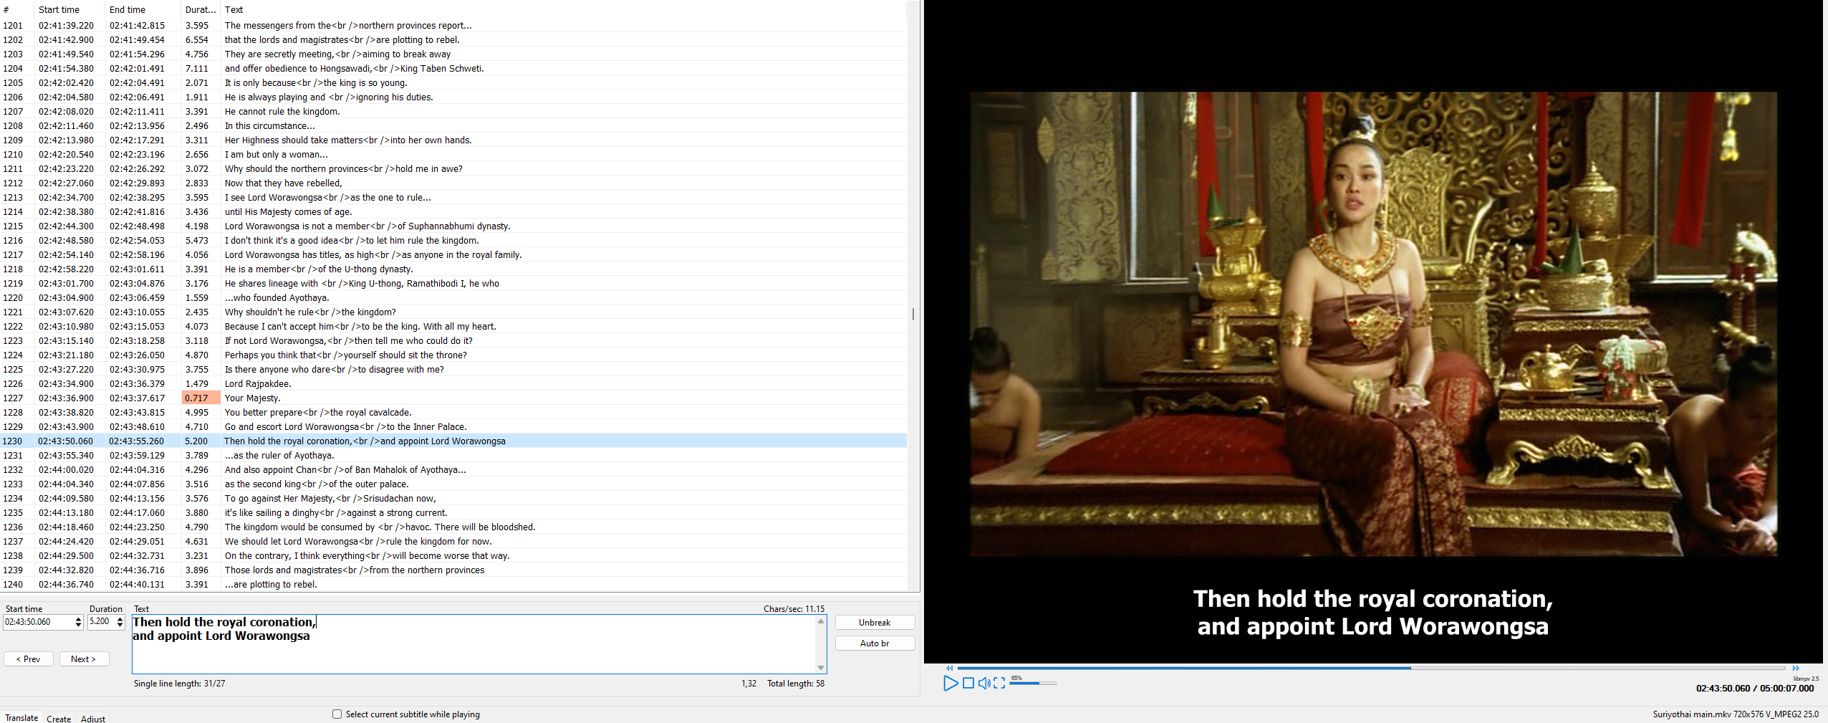
Task: Sort by the Start time column header
Action: [69, 9]
